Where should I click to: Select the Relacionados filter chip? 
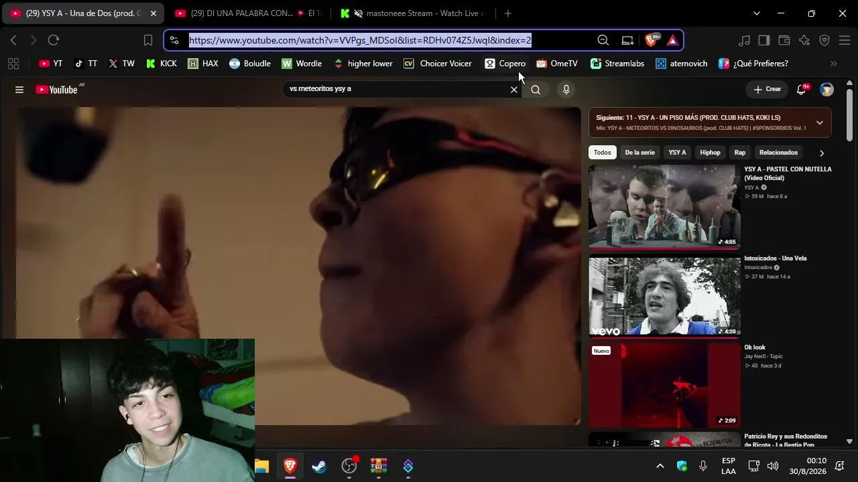coord(778,153)
